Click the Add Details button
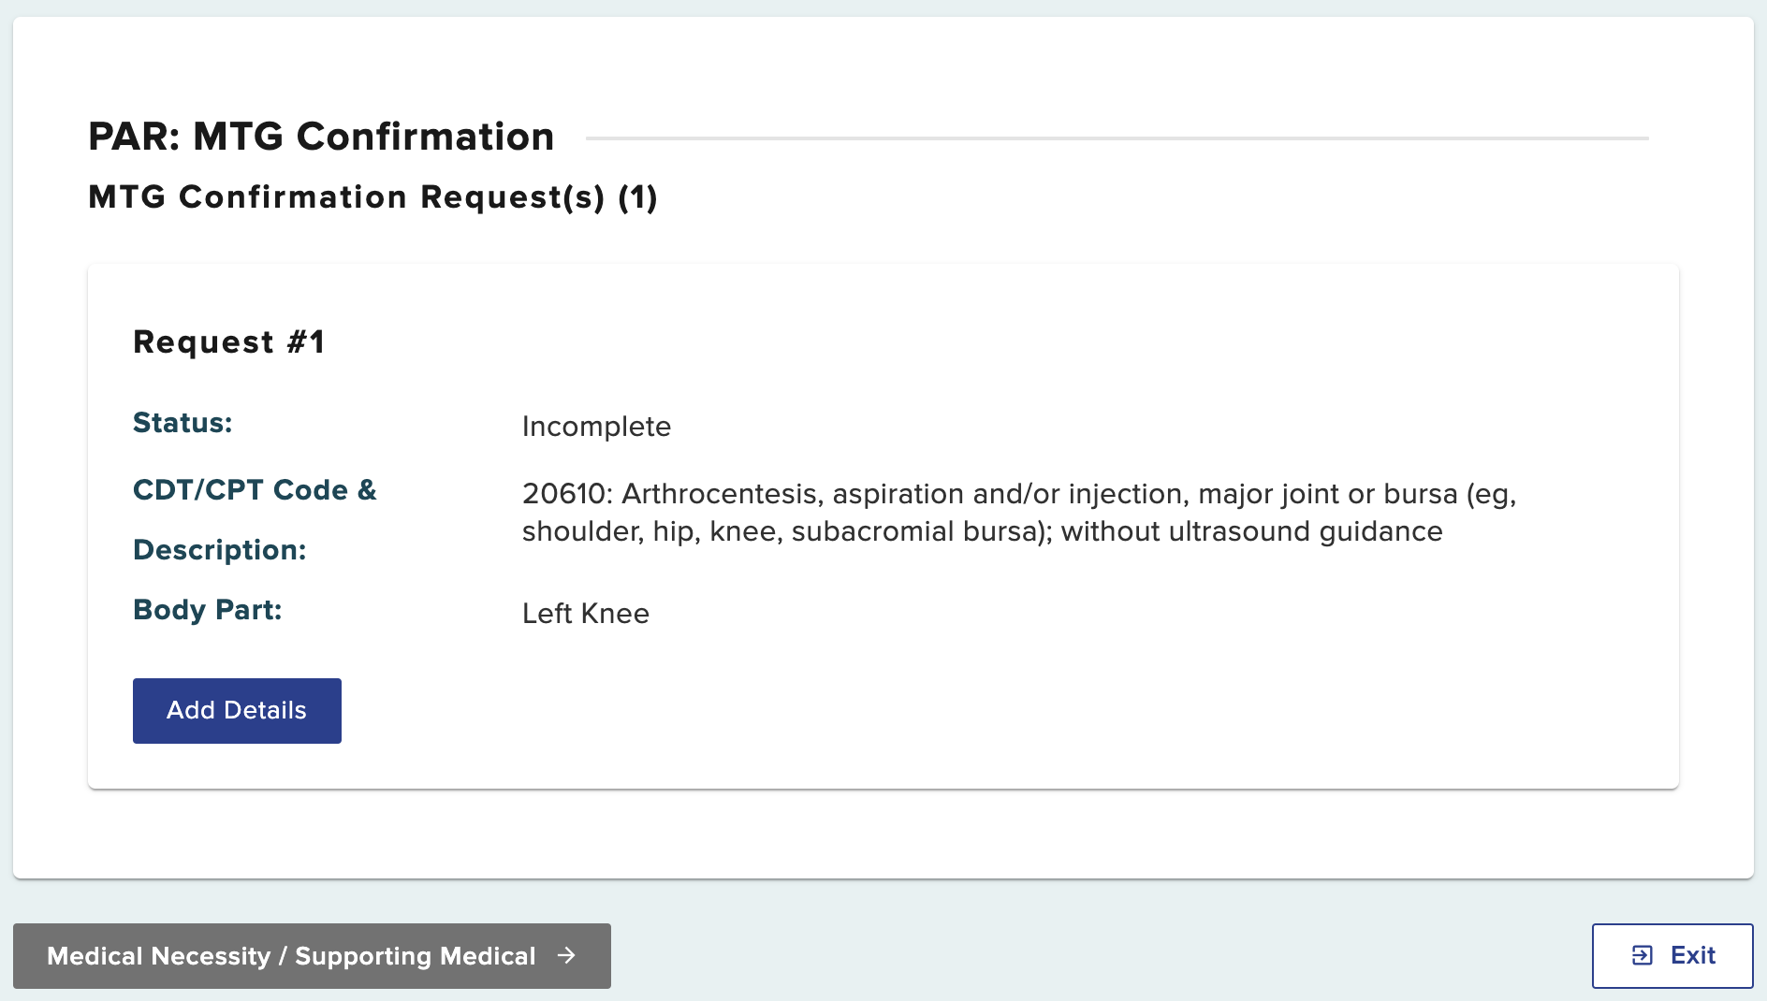 tap(237, 711)
